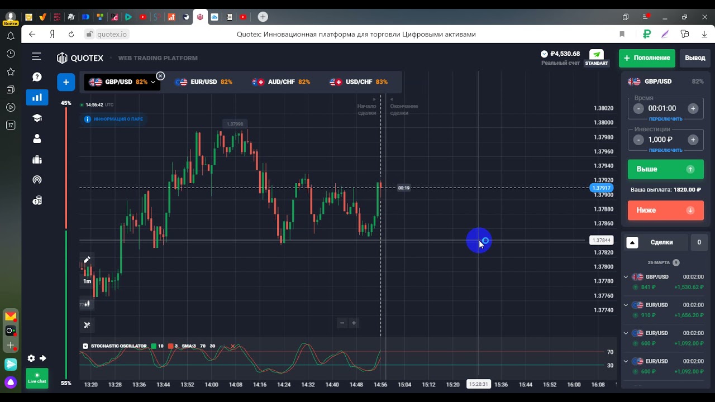Viewport: 715px width, 402px height.
Task: Click the STANDART account status icon
Action: tap(597, 58)
